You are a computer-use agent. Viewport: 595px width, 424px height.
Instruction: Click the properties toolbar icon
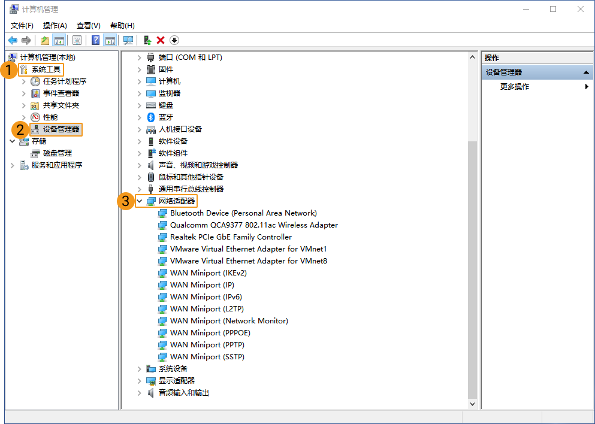click(x=77, y=40)
